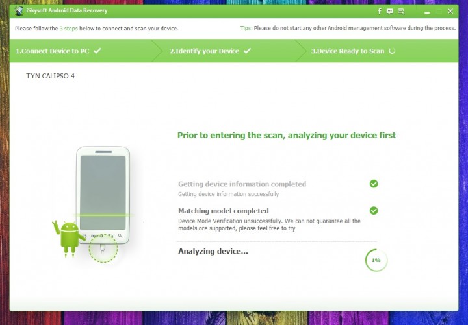
Task: Click the iSkysoft app logo icon
Action: tap(19, 11)
